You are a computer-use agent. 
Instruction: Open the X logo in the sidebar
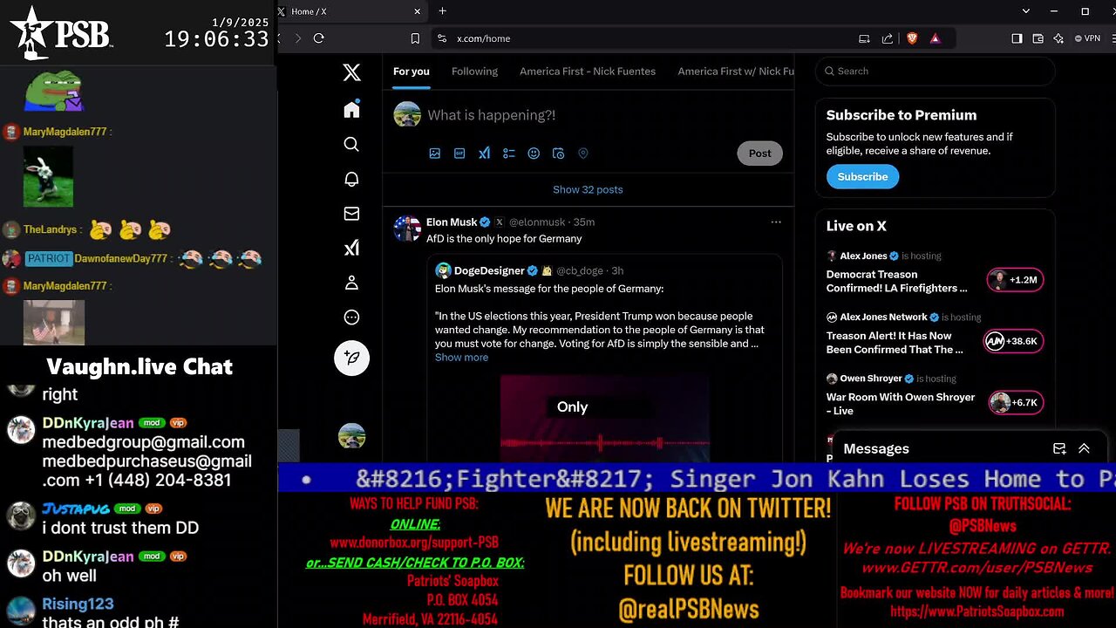(x=351, y=72)
